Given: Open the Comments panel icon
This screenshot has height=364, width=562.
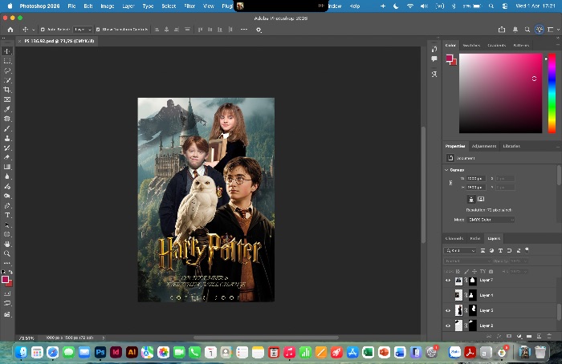Looking at the screenshot, I should tap(434, 59).
